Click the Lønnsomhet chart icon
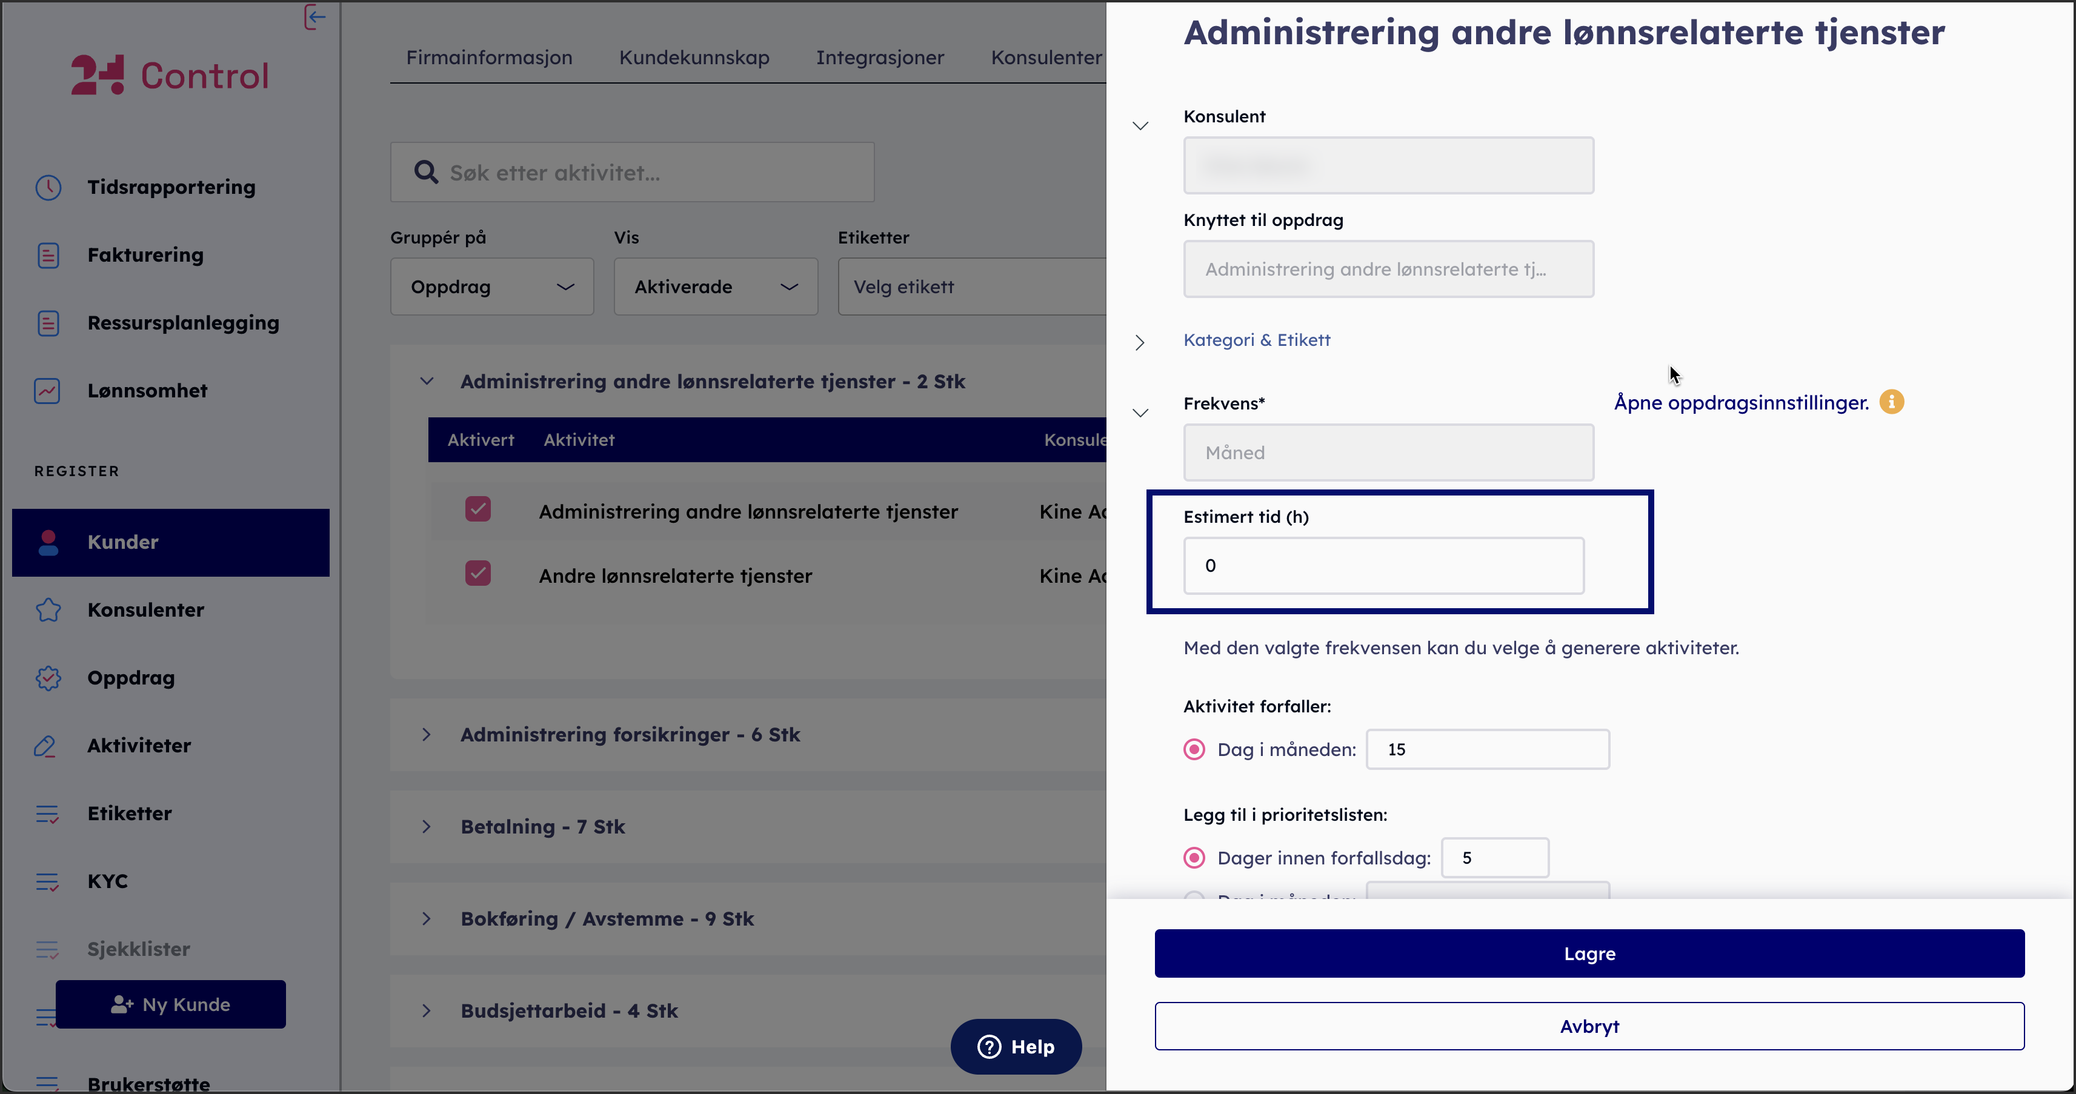The image size is (2076, 1094). [x=47, y=391]
